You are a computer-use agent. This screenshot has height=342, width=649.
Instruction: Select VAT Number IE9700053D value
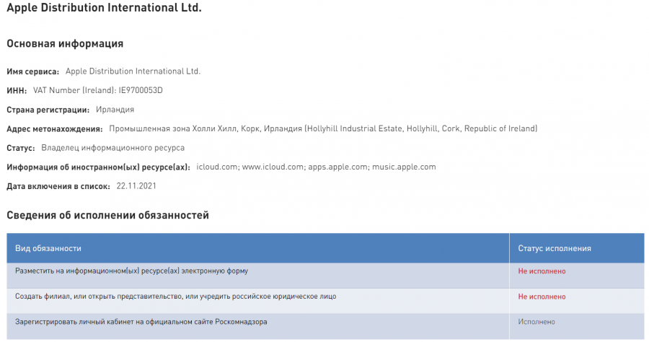[97, 90]
